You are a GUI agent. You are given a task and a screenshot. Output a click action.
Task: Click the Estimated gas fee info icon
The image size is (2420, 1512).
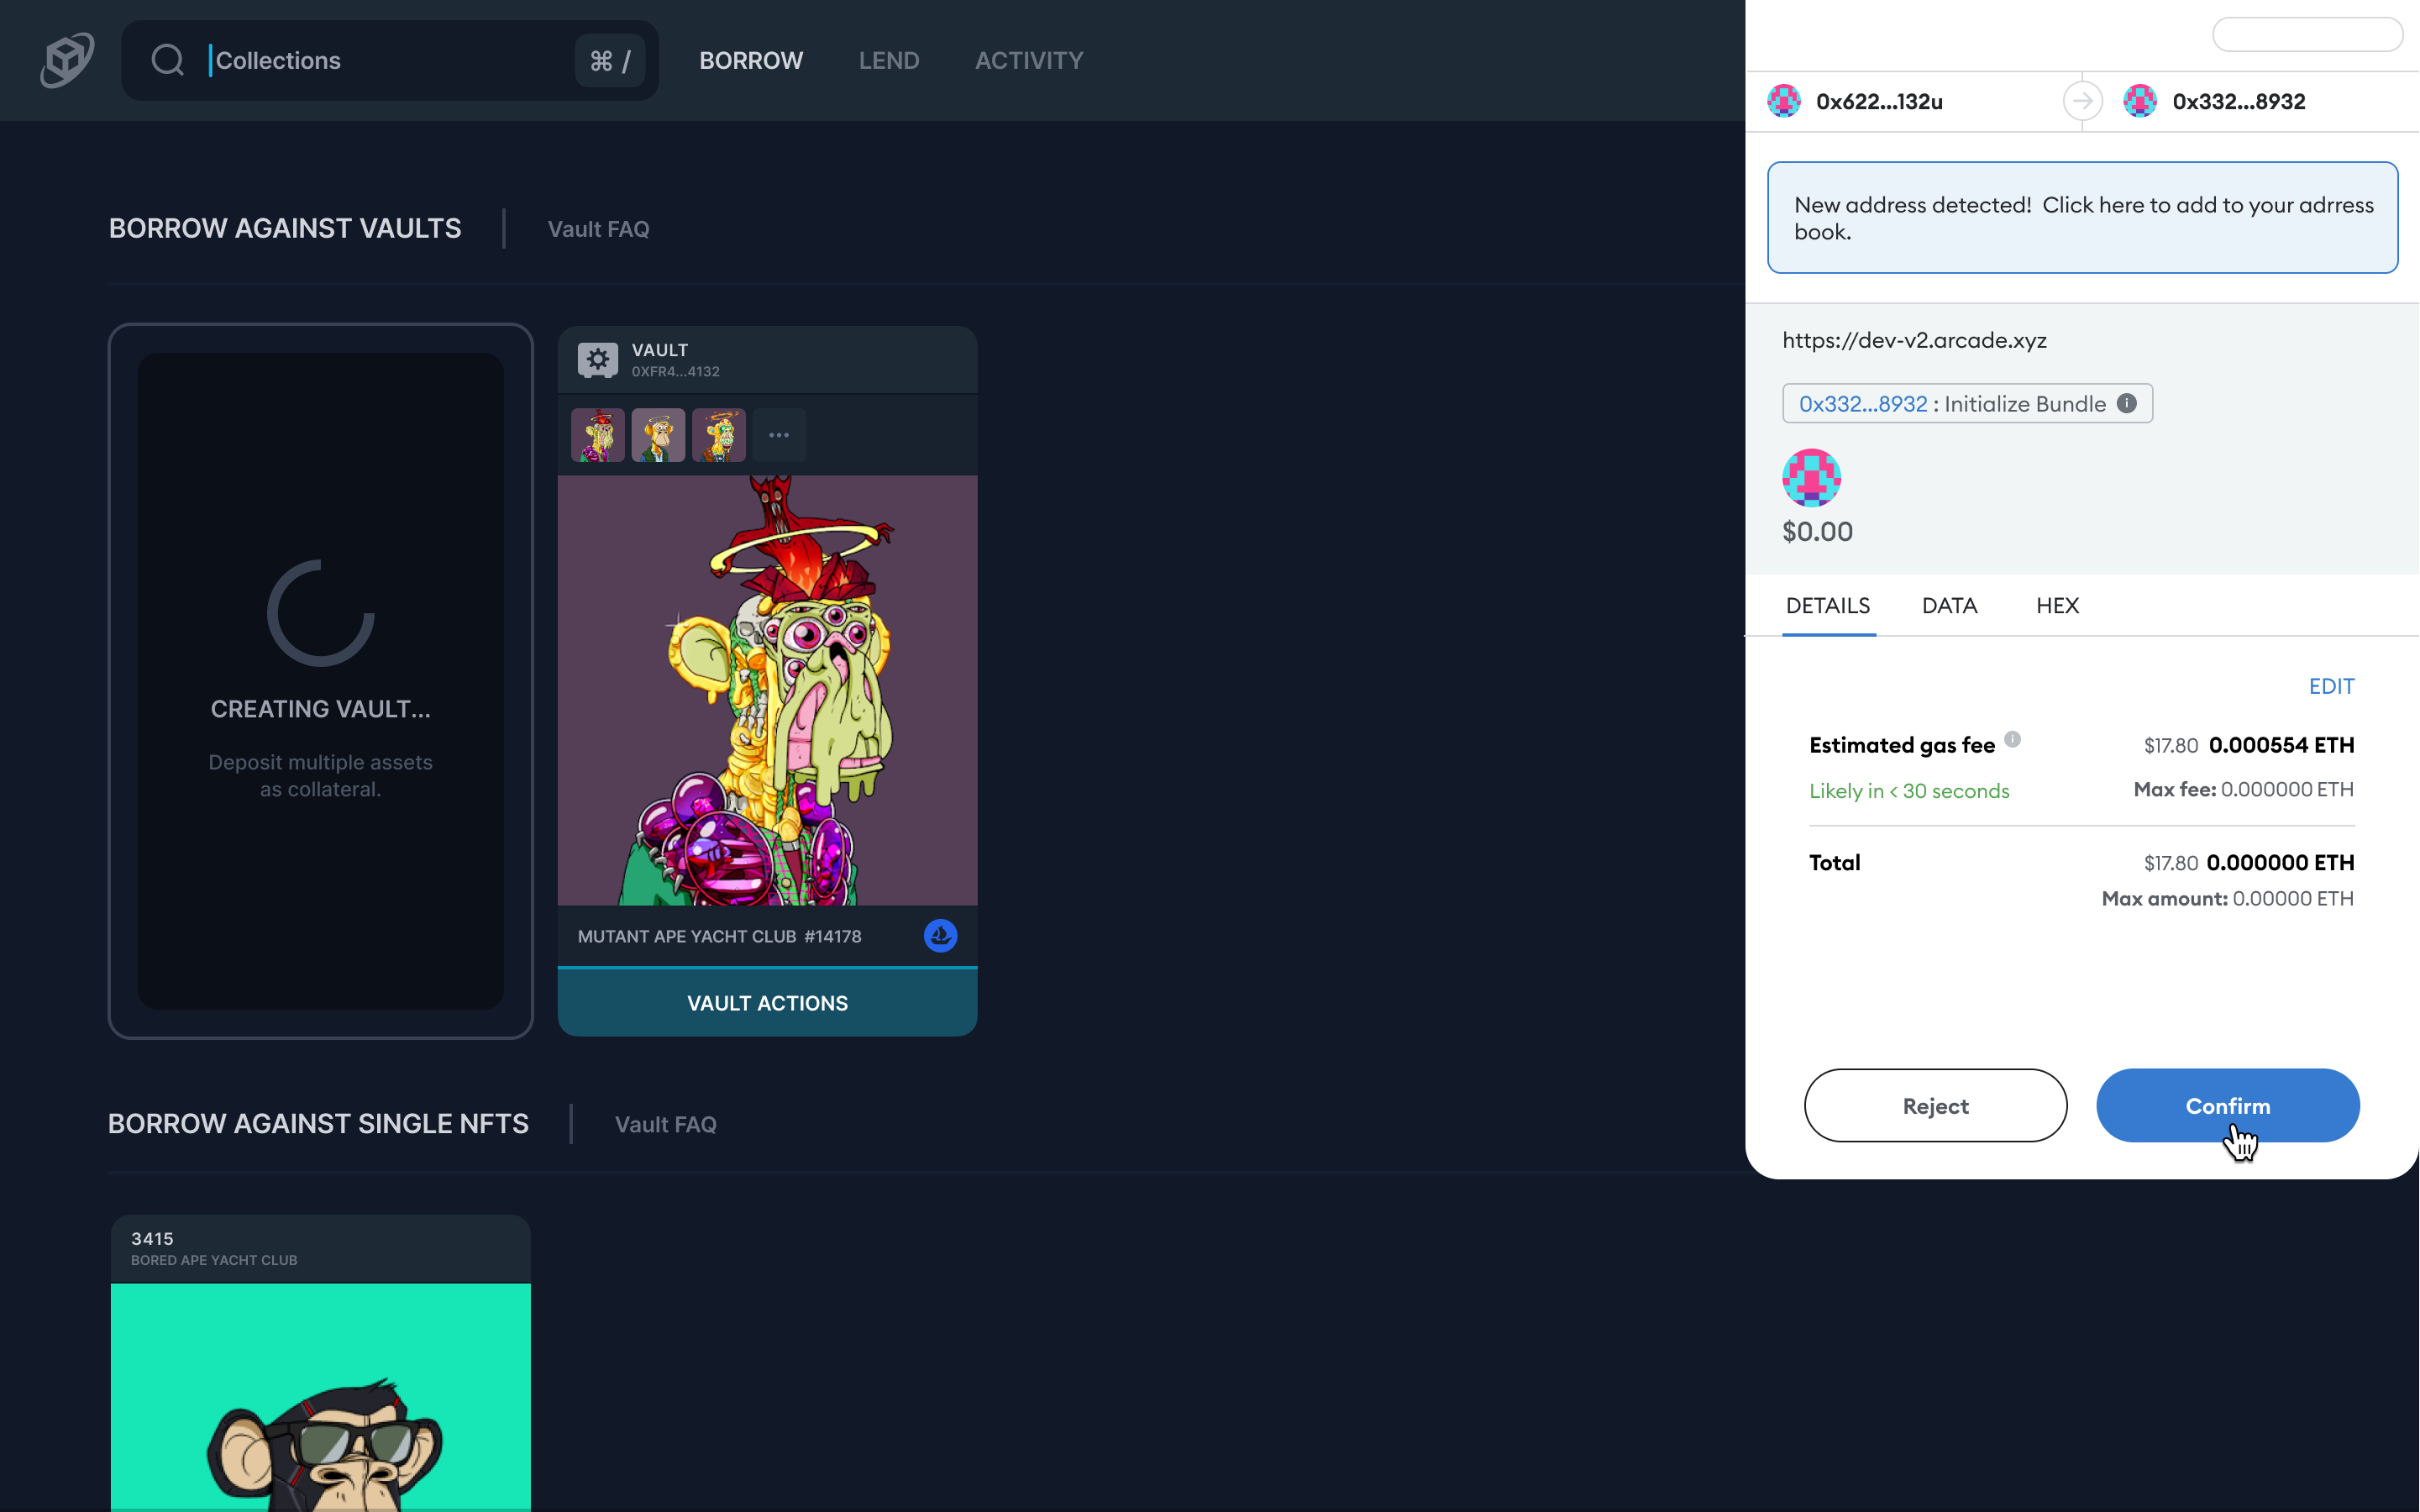[2012, 740]
